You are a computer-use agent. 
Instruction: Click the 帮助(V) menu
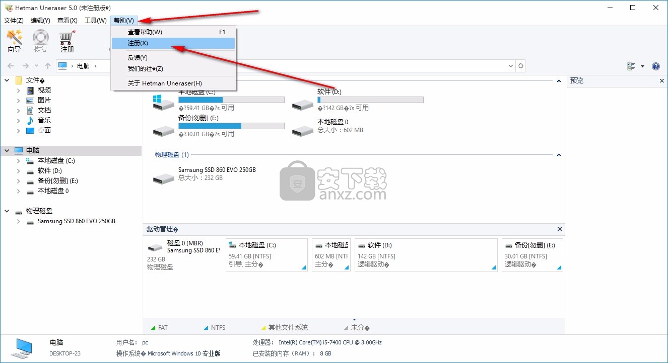coord(123,20)
